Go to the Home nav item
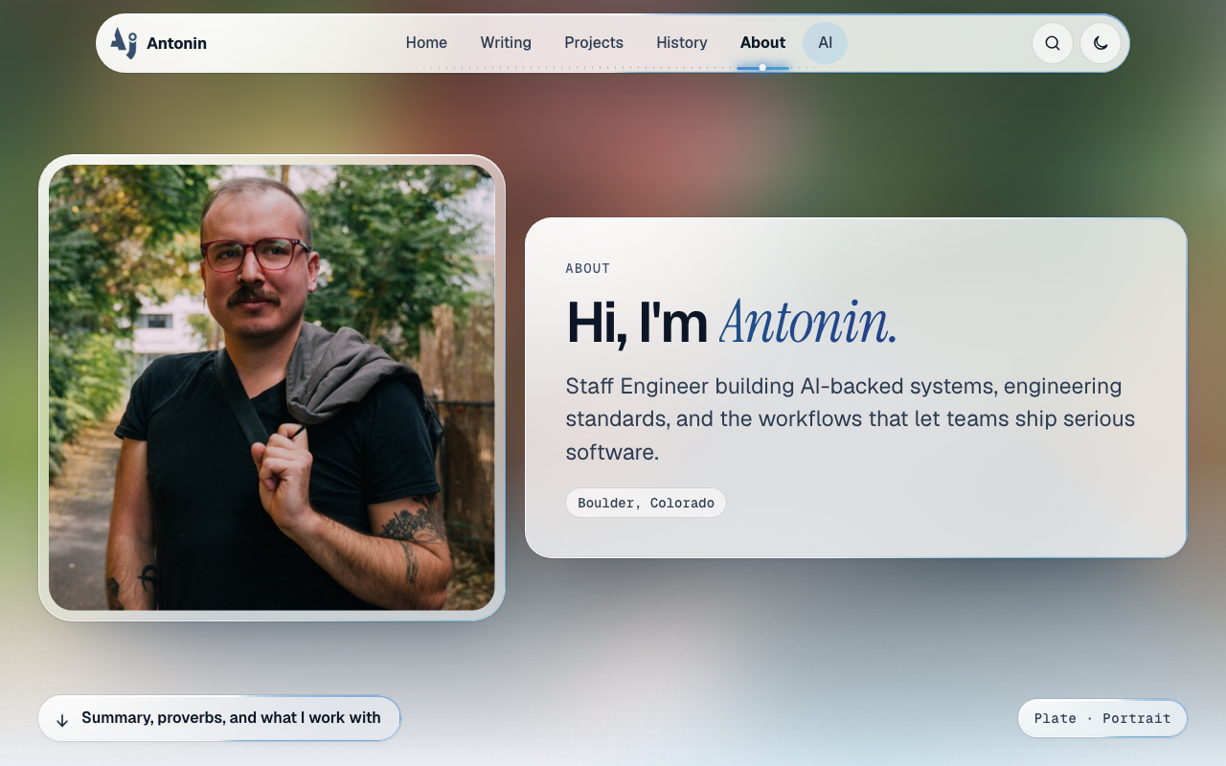This screenshot has height=766, width=1226. point(426,43)
